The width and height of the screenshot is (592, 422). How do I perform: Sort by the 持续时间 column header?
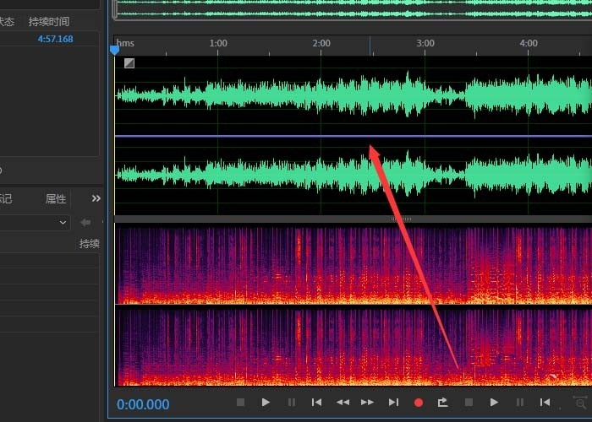click(x=49, y=21)
